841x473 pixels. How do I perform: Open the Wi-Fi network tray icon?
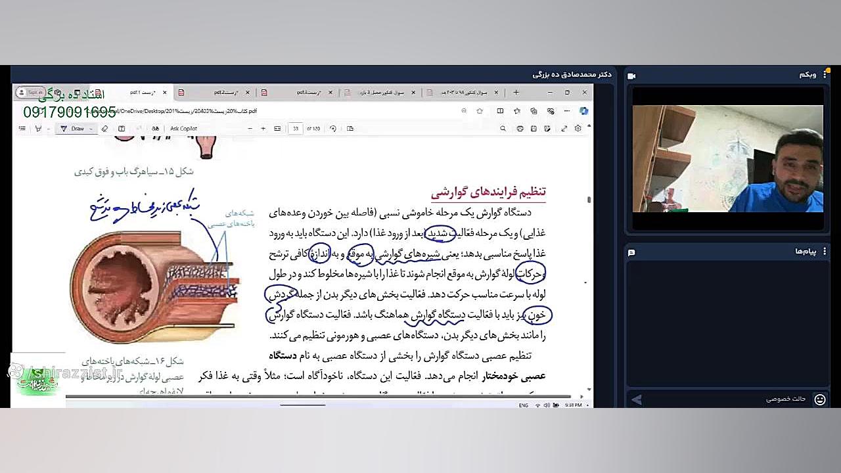pyautogui.click(x=538, y=405)
